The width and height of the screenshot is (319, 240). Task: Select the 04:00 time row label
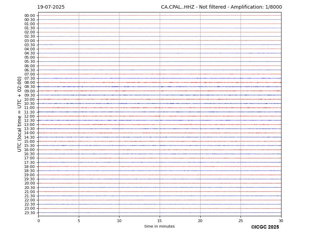[30, 49]
